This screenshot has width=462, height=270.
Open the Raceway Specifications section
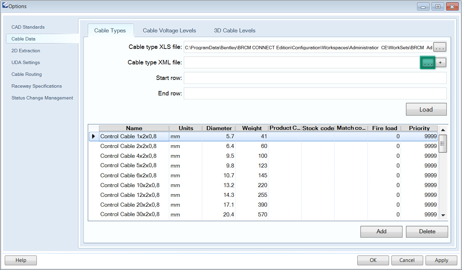36,86
